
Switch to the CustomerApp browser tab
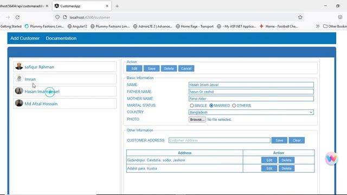point(82,6)
